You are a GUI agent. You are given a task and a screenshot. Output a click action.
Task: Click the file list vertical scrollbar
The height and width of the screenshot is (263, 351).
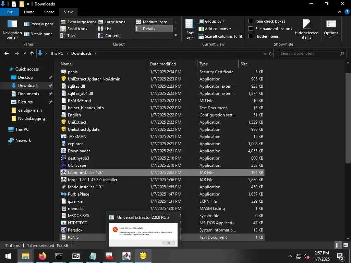pos(348,118)
